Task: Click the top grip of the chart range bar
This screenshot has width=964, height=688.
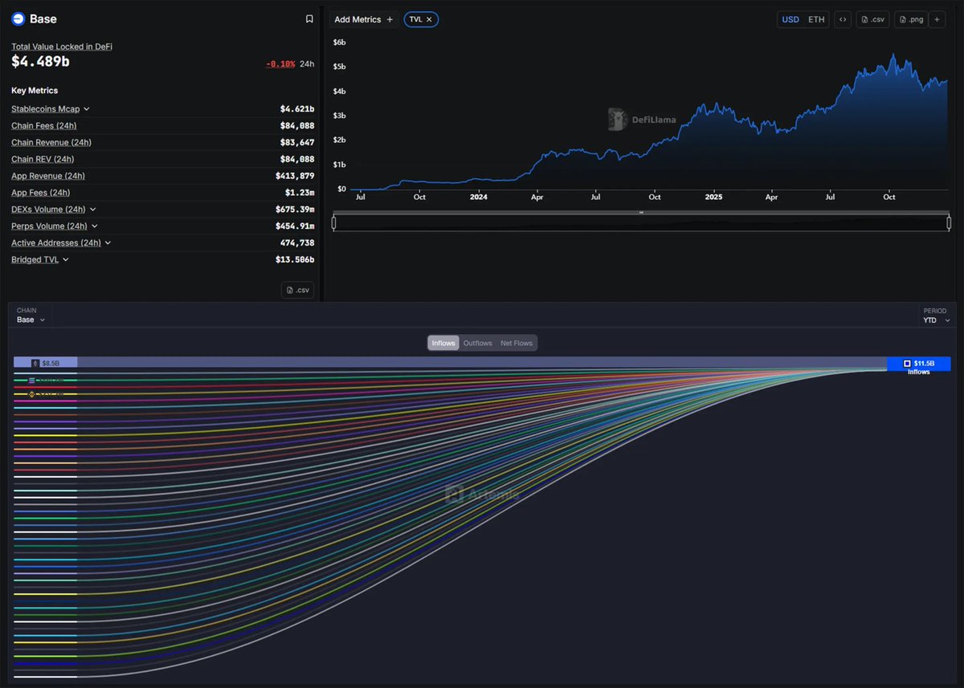Action: point(641,213)
